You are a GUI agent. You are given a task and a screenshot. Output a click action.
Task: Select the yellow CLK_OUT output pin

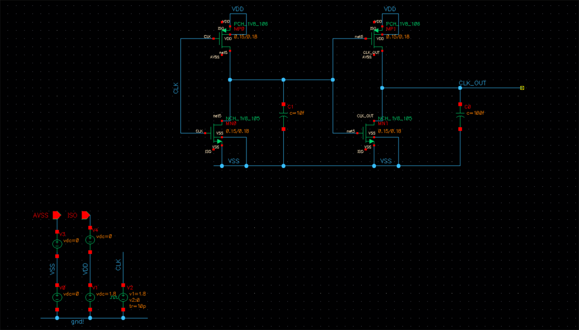click(x=522, y=88)
